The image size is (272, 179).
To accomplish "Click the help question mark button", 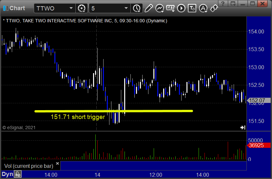I will point(223,4).
